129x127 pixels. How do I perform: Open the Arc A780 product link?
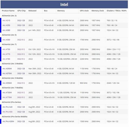pyautogui.click(x=6, y=59)
